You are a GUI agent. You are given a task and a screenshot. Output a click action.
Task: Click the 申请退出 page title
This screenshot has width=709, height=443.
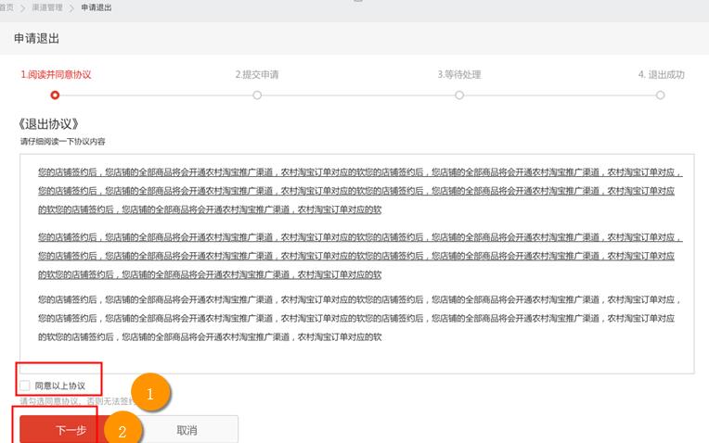(36, 38)
